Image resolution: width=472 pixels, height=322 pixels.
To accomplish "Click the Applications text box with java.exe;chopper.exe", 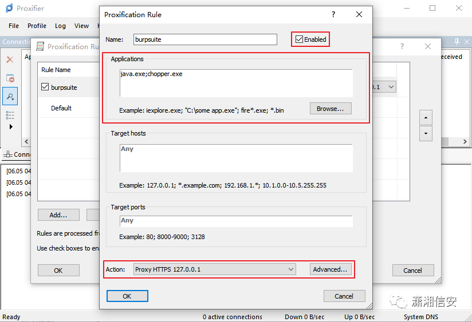I will click(x=236, y=83).
